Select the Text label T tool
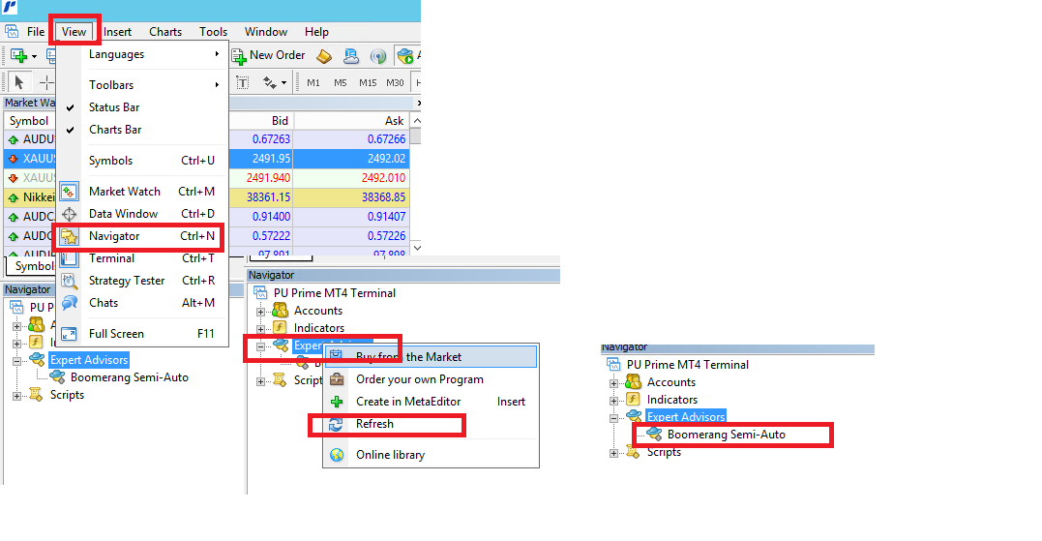This screenshot has height=541, width=1042. click(243, 82)
